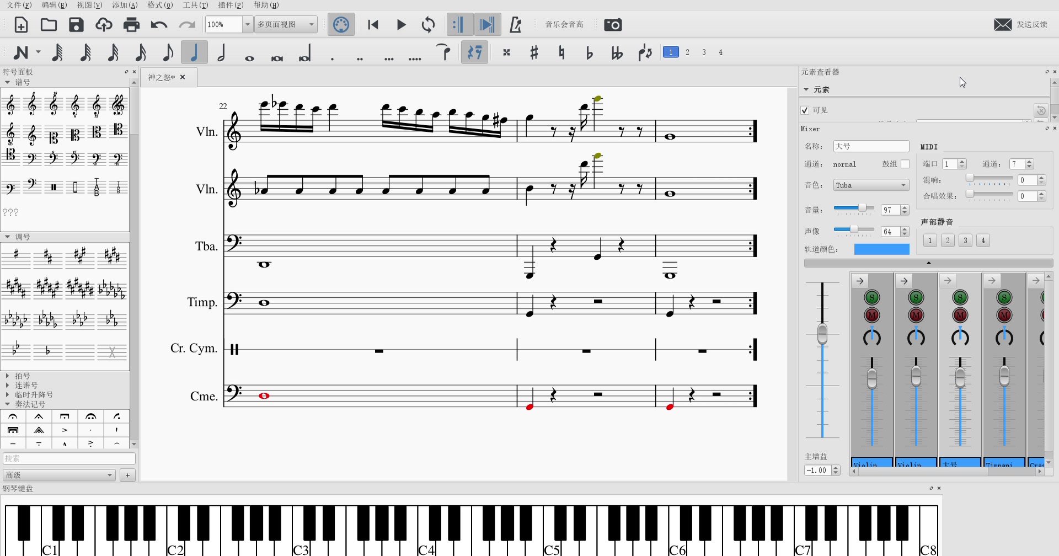This screenshot has width=1059, height=556.
Task: Toggle the MIDI input icon
Action: (341, 25)
